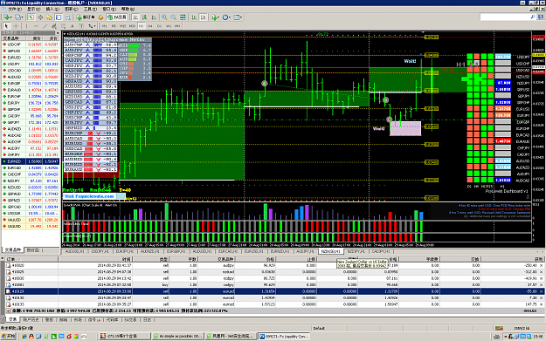Select the Text Label tool

pos(81,26)
